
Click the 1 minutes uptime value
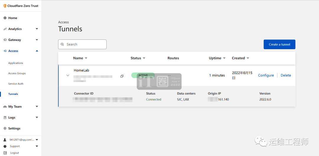point(217,75)
